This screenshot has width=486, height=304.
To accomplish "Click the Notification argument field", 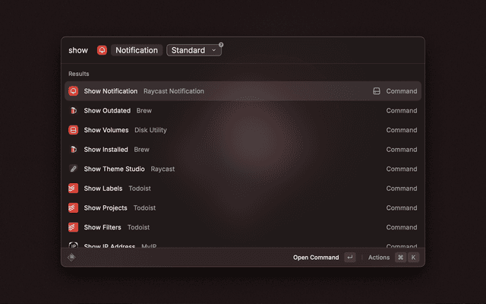I will pos(137,50).
